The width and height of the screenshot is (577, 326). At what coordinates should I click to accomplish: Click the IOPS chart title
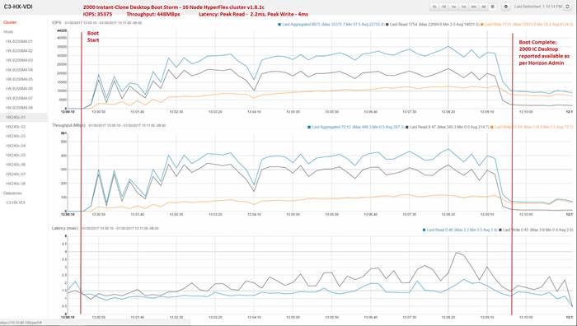pos(56,22)
